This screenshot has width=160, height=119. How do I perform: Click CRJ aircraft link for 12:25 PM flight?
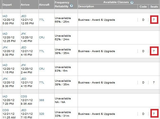tap(42, 38)
